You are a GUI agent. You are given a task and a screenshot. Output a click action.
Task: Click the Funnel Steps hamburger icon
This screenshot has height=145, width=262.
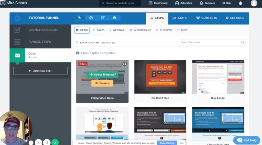(x=17, y=42)
